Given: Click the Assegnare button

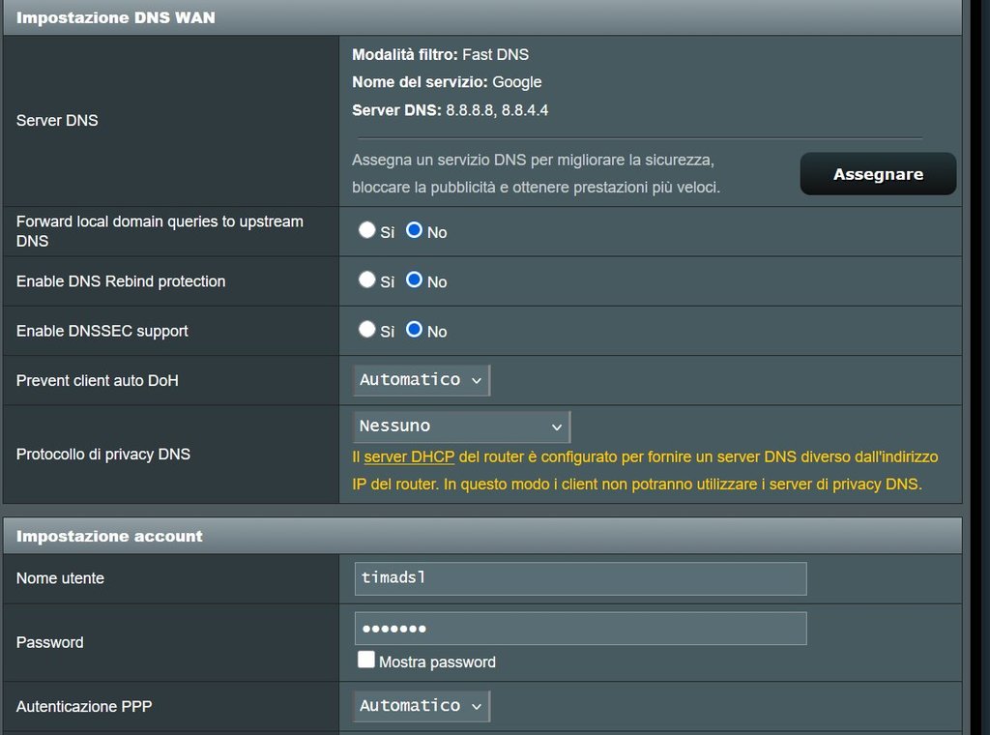Looking at the screenshot, I should pos(878,174).
